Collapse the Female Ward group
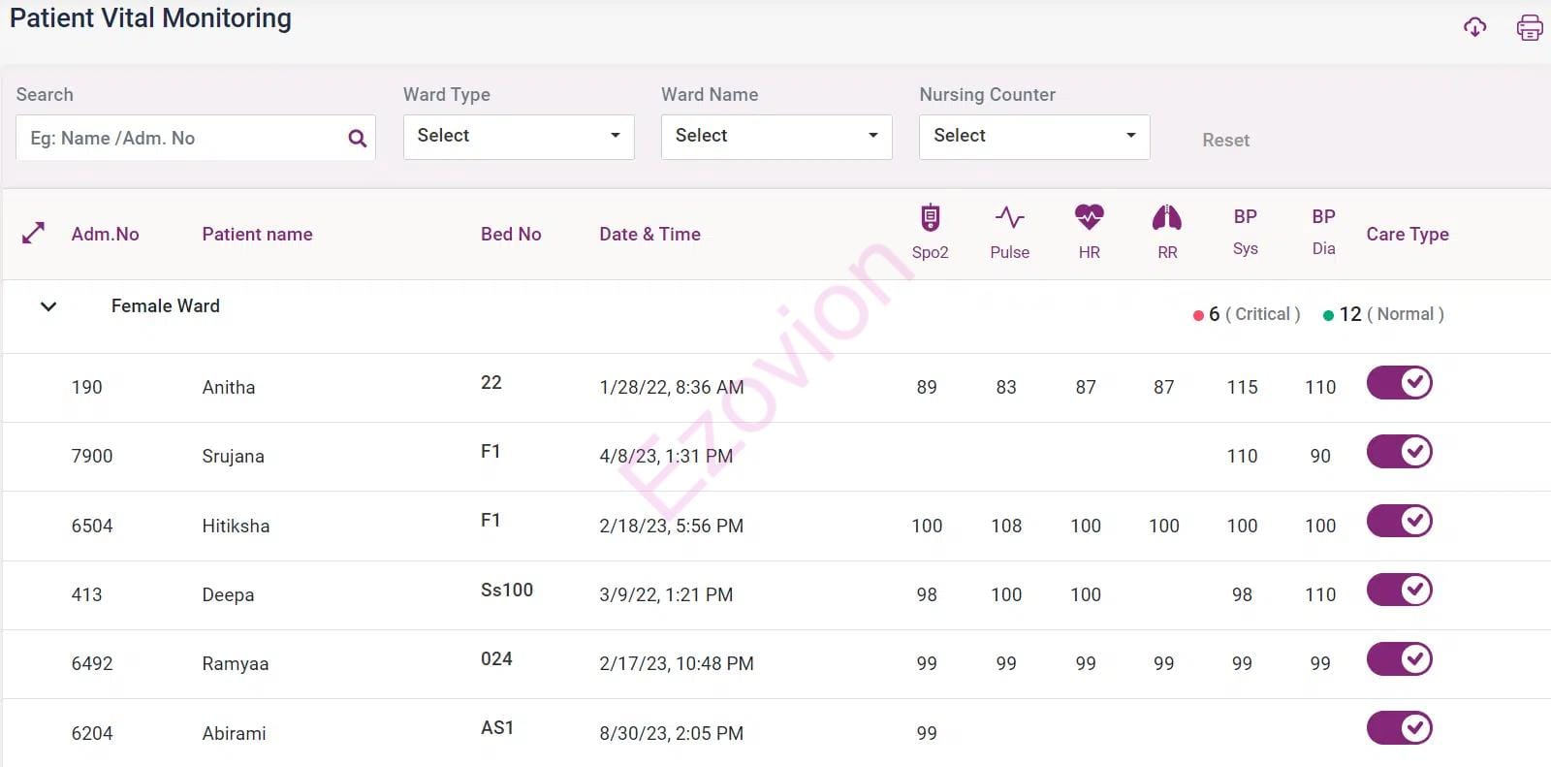 [x=48, y=306]
